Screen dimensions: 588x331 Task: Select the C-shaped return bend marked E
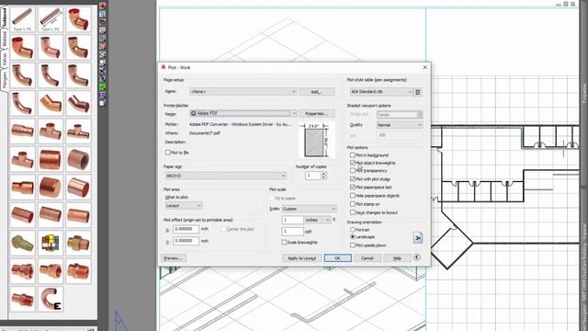pyautogui.click(x=51, y=299)
